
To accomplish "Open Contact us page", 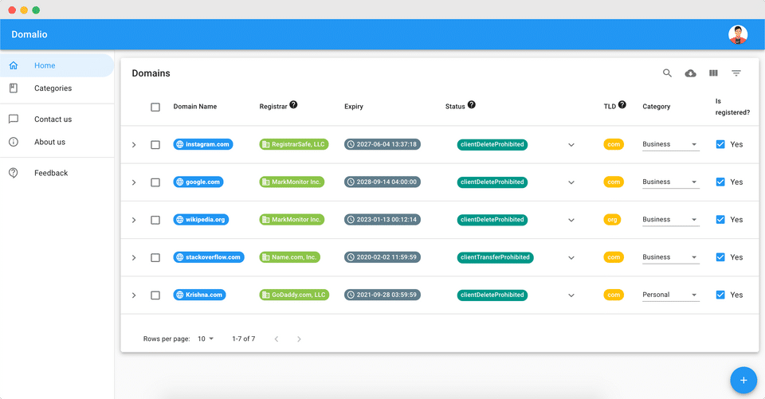I will click(x=57, y=119).
